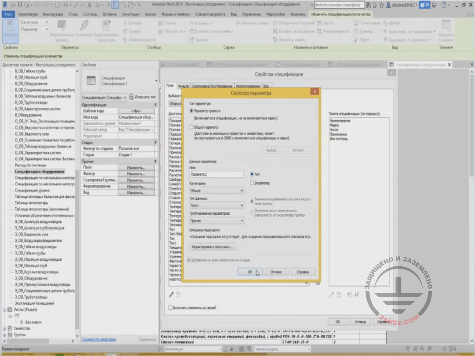Image resolution: width=475 pixels, height=356 pixels.
Task: Select the Общий параметр radio button
Action: point(192,127)
